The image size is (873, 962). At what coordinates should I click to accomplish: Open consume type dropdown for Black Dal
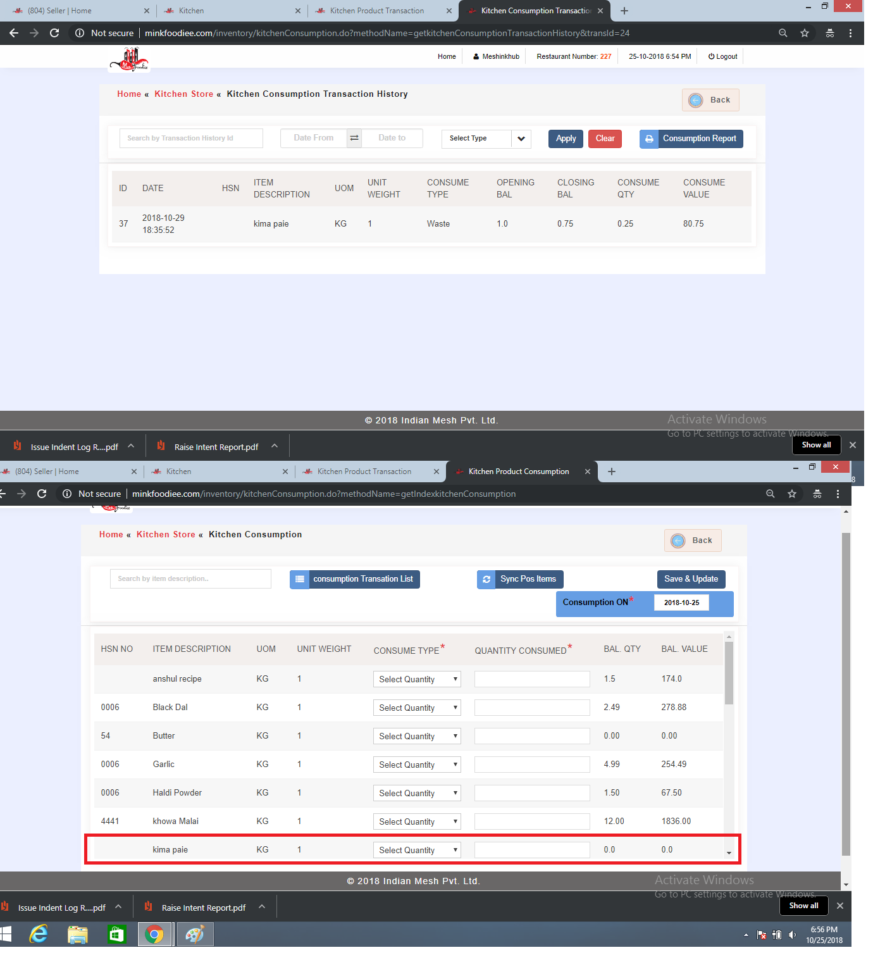[x=417, y=708]
